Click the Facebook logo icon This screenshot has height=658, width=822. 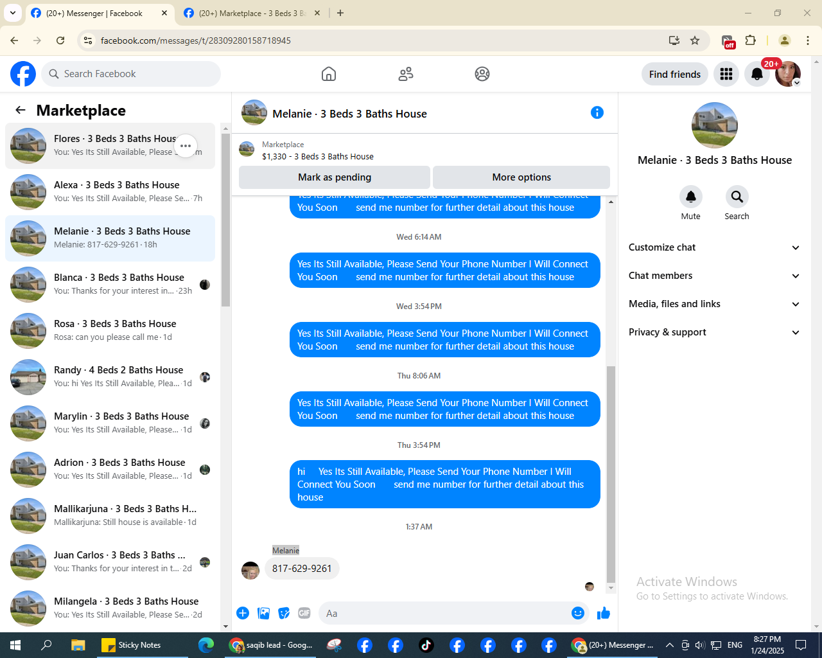click(23, 74)
